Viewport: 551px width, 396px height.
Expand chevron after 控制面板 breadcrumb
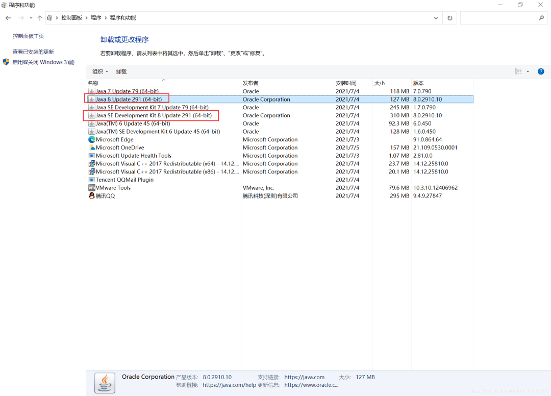pyautogui.click(x=86, y=18)
